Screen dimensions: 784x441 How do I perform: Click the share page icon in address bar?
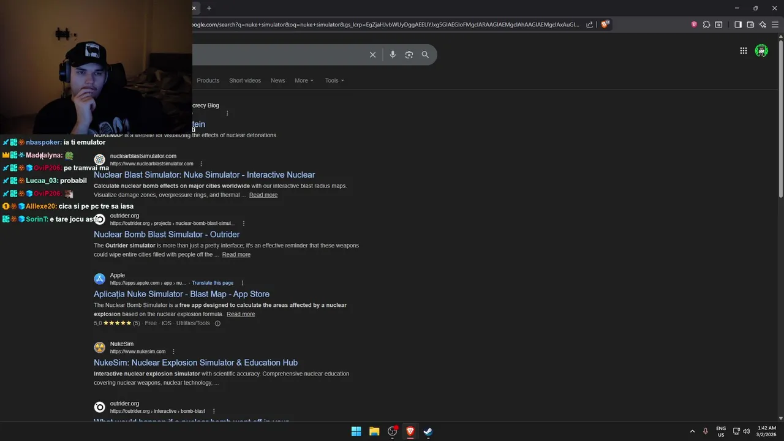[x=589, y=24]
